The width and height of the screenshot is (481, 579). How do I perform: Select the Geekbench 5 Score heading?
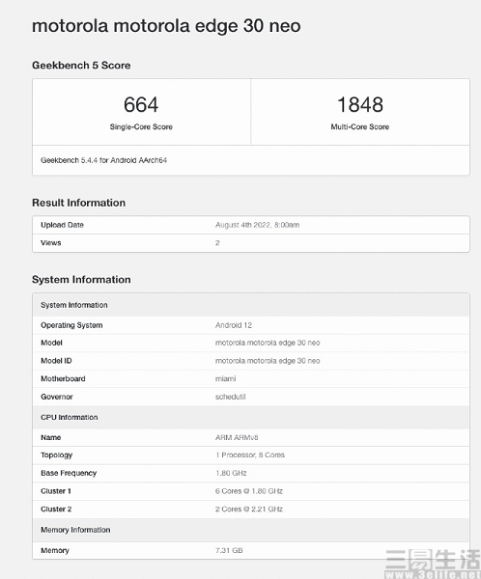[81, 66]
